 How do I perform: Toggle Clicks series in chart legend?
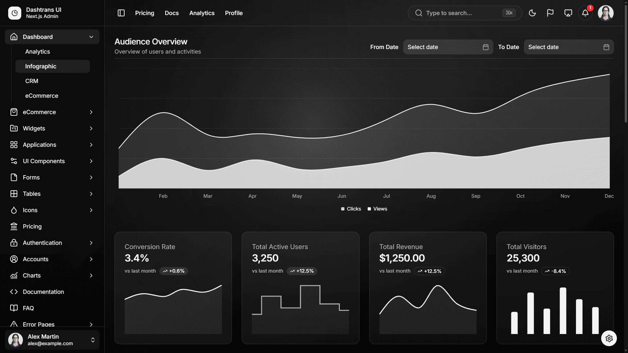point(351,209)
